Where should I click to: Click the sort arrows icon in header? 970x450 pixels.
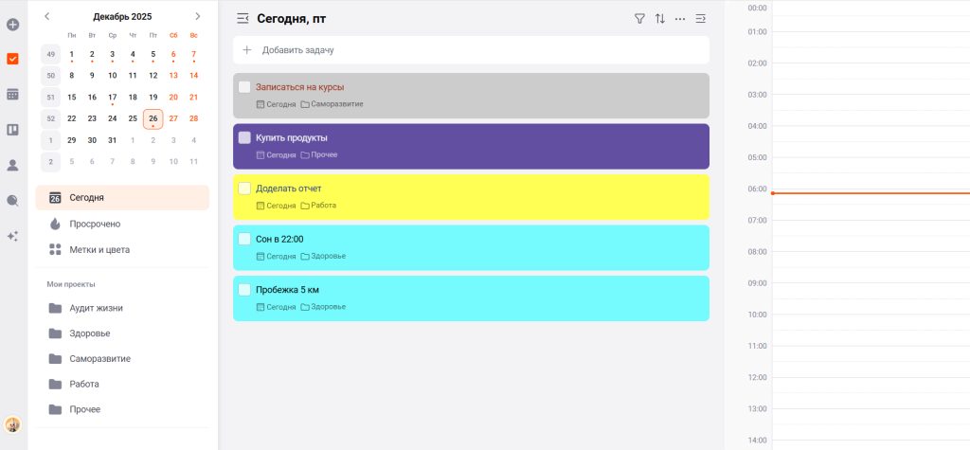(x=660, y=18)
